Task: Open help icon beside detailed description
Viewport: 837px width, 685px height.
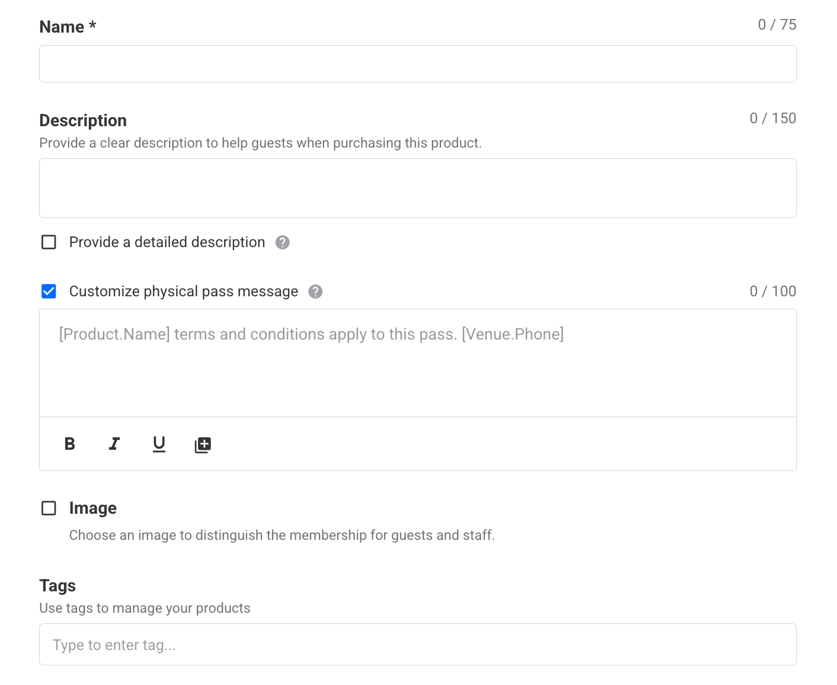Action: (283, 242)
